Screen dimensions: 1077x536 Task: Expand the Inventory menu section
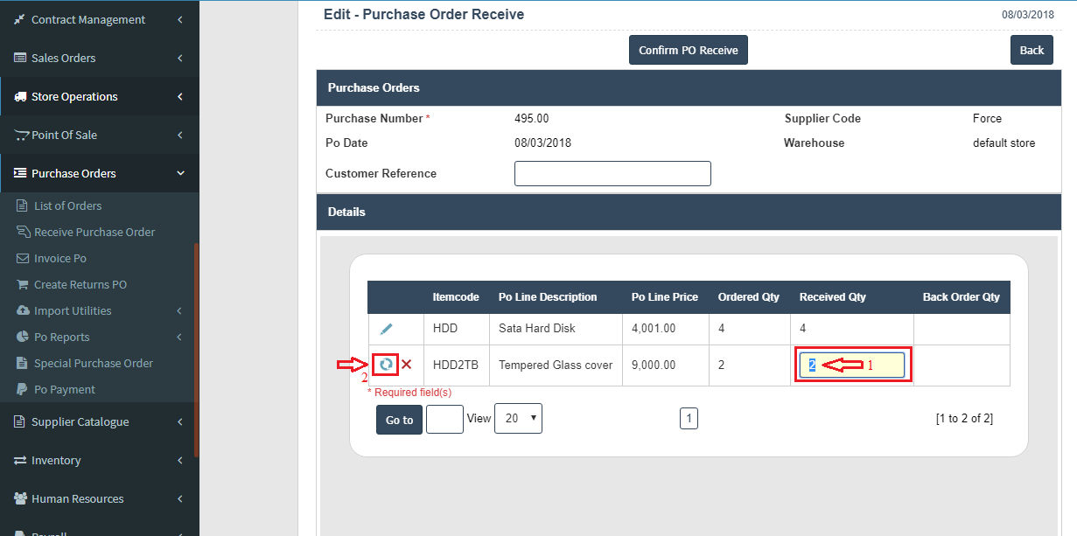point(99,461)
